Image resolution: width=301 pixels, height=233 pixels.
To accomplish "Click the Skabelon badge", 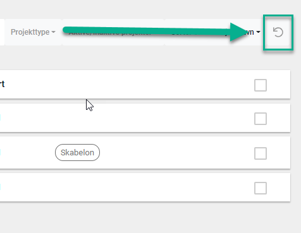I will coord(77,152).
